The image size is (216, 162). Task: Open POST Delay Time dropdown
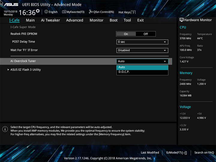pos(142,42)
